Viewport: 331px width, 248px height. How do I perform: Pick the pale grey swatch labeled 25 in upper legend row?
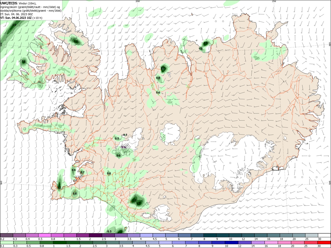[312, 235]
